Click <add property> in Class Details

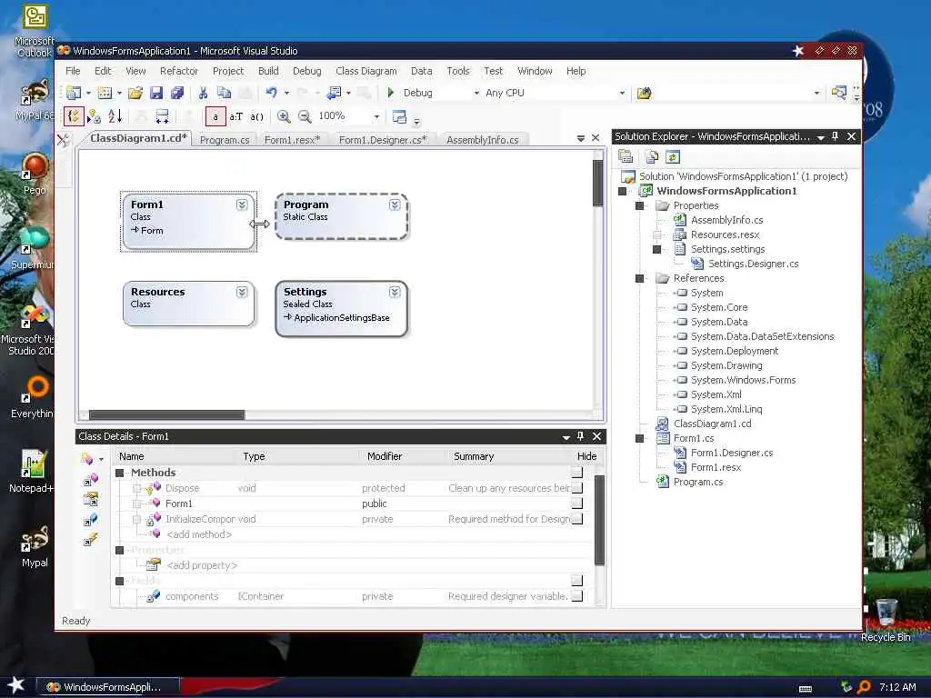click(x=202, y=565)
